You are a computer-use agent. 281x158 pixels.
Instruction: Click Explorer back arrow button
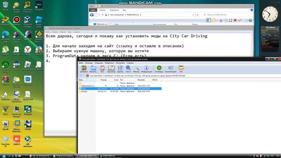click(x=92, y=14)
